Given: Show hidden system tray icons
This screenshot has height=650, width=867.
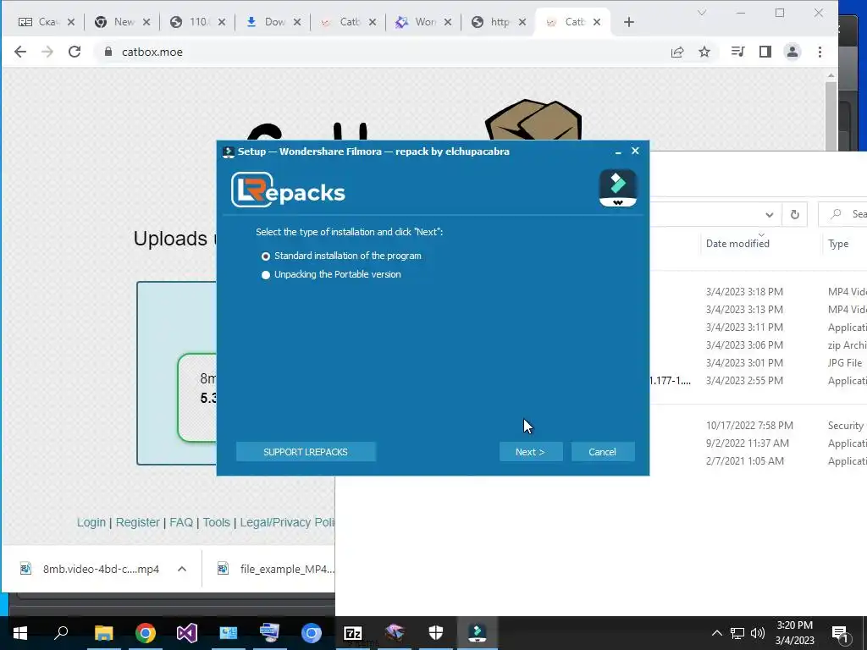Looking at the screenshot, I should pos(716,633).
